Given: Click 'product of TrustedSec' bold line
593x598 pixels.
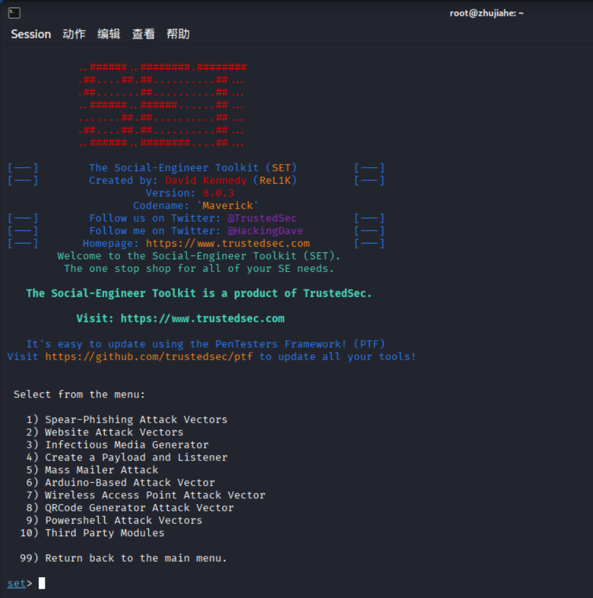Looking at the screenshot, I should 198,293.
